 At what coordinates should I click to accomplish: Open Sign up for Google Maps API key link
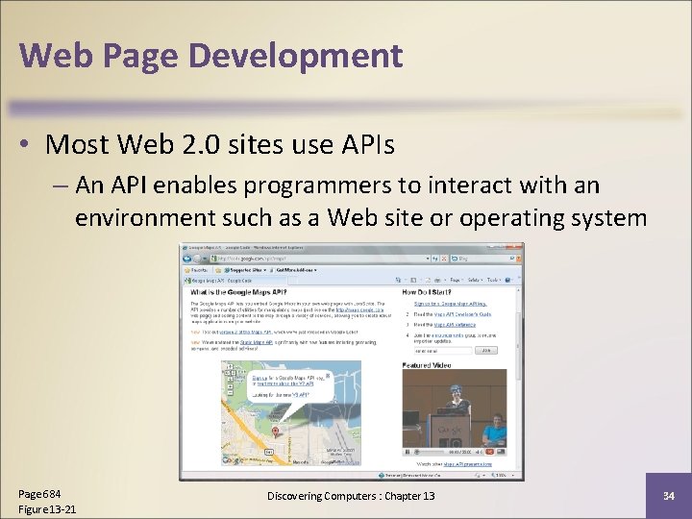tap(450, 304)
